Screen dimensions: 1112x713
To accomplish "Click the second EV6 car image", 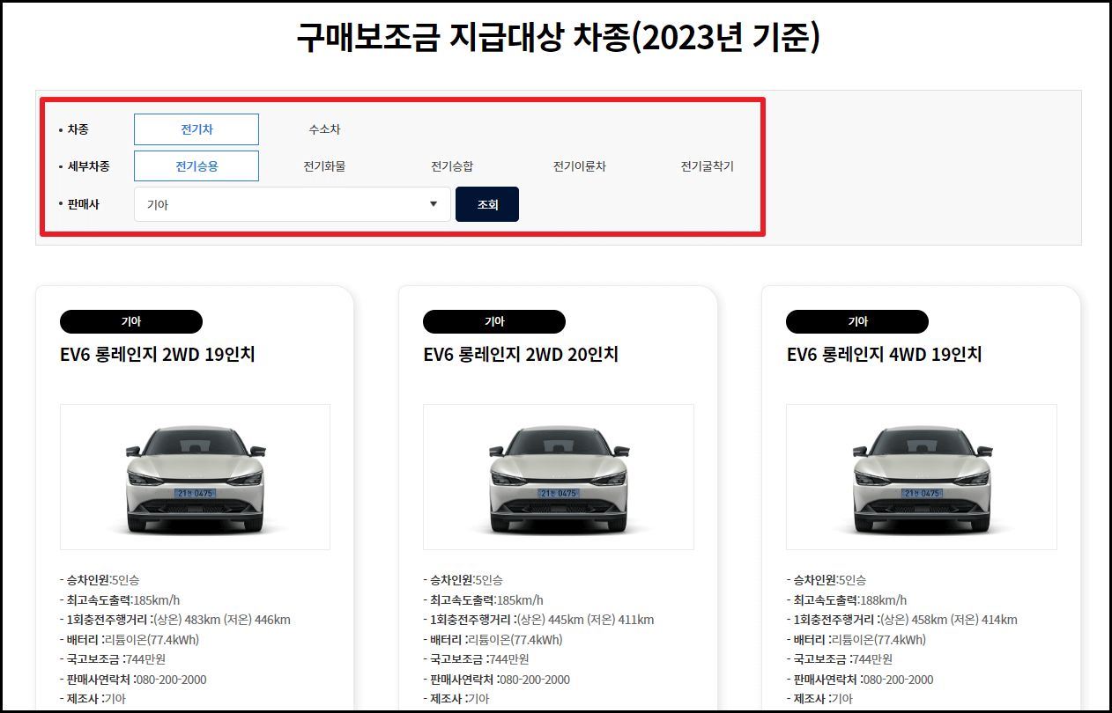I will (x=558, y=476).
